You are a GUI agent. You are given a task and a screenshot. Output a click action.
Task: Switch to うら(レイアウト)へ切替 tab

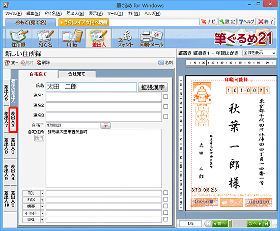pyautogui.click(x=84, y=22)
